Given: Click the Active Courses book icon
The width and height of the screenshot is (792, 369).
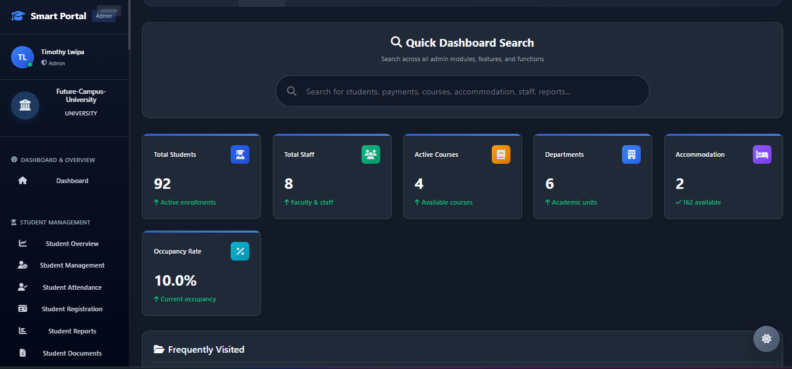Looking at the screenshot, I should [501, 154].
